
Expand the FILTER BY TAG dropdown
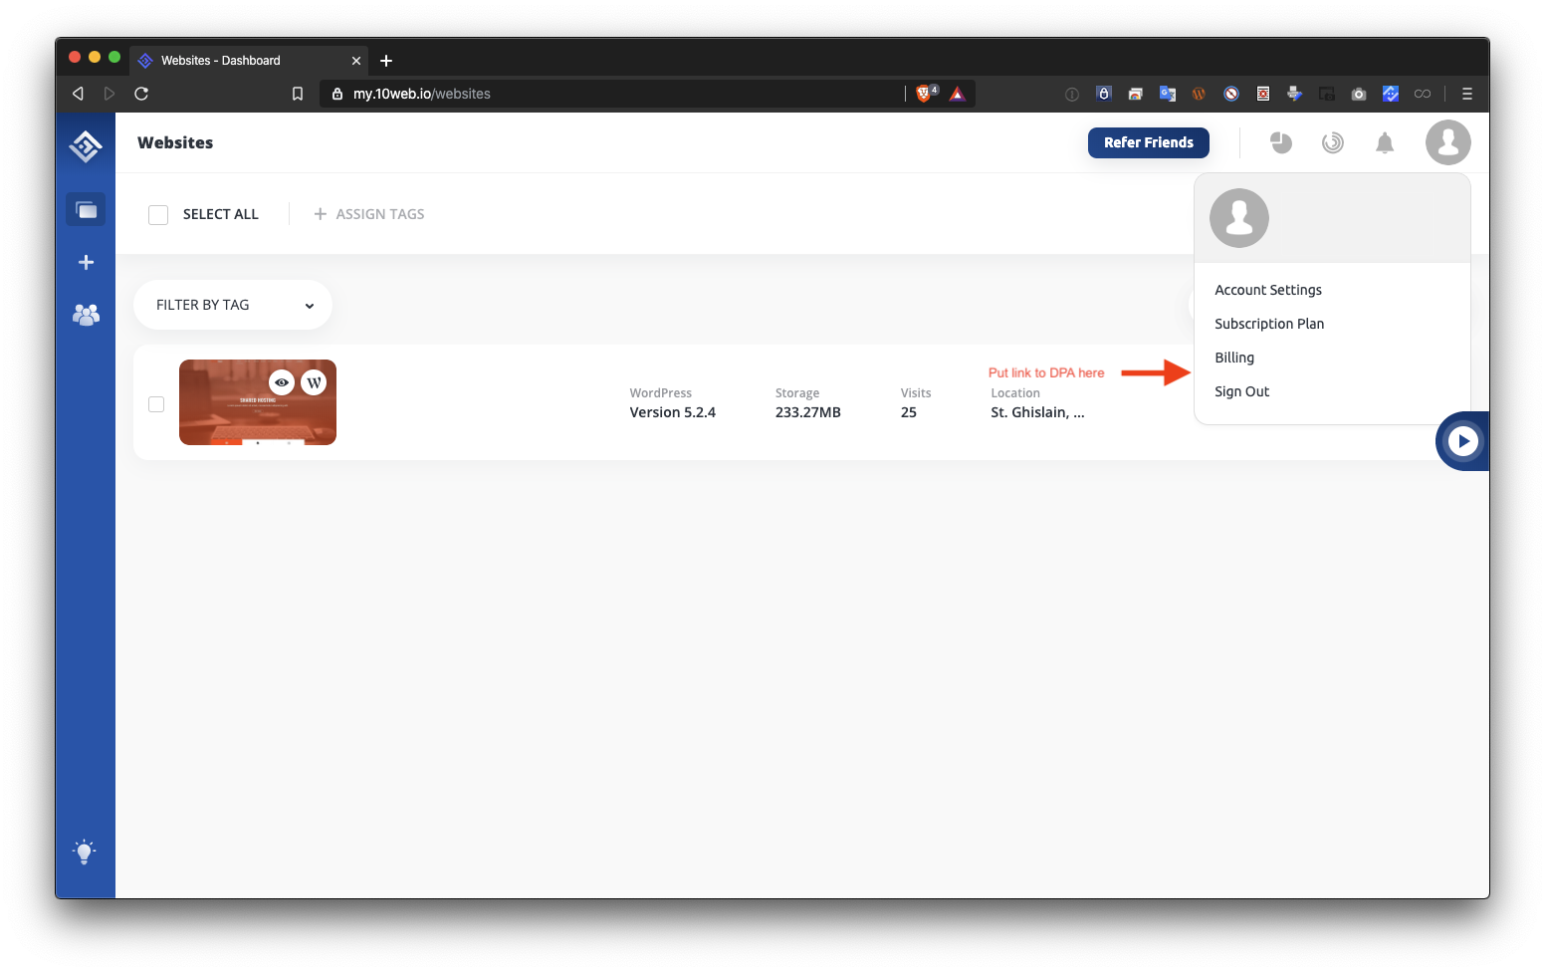coord(233,305)
